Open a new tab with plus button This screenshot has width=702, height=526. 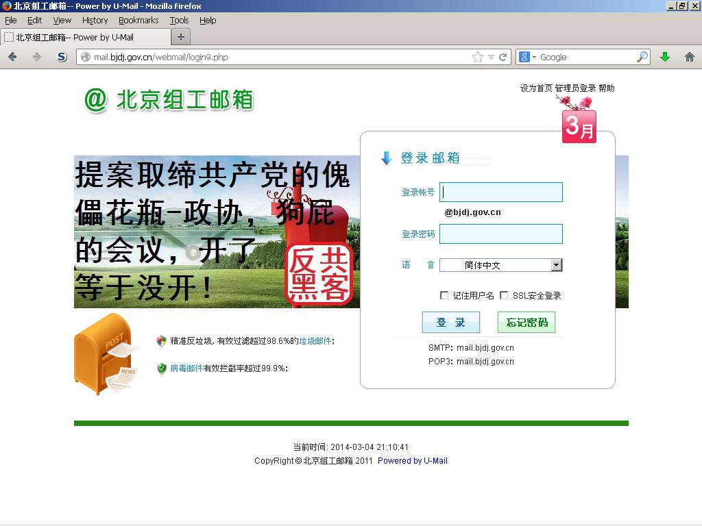tap(180, 37)
